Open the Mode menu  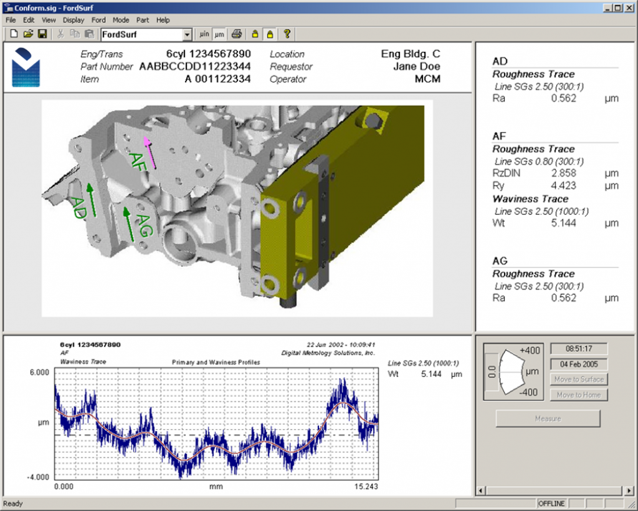tap(120, 19)
